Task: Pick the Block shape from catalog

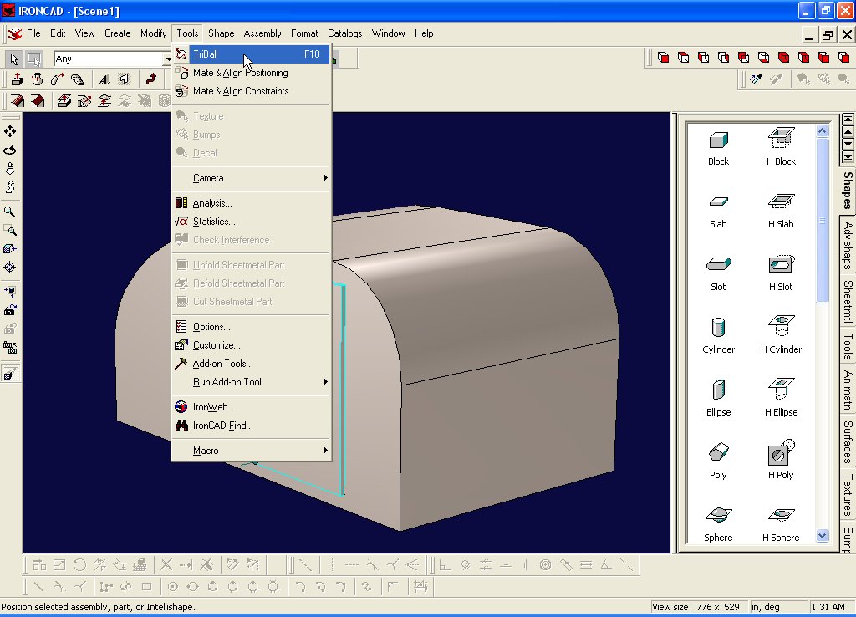Action: tap(718, 148)
